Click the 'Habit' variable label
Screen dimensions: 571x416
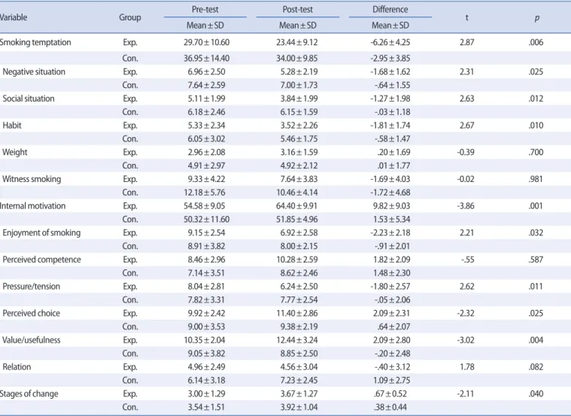click(12, 126)
